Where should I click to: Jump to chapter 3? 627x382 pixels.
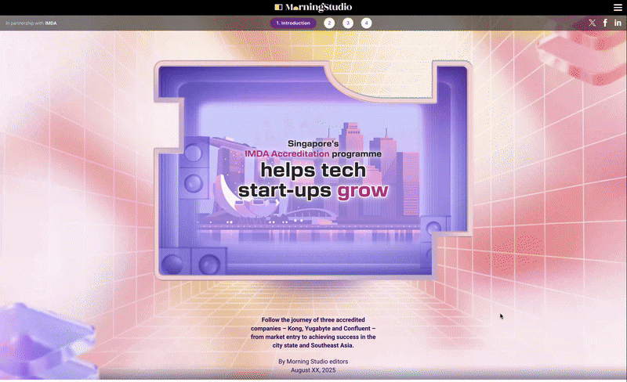tap(348, 23)
